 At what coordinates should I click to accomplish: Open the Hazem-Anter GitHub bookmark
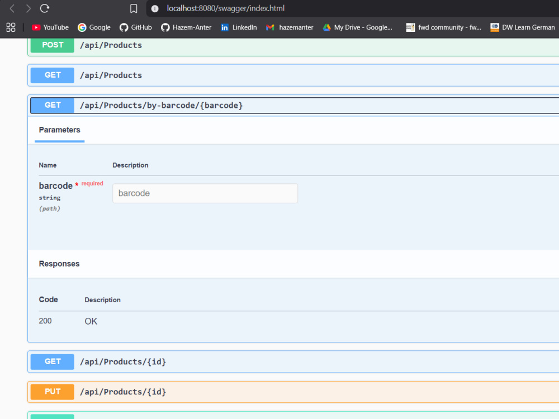pyautogui.click(x=186, y=27)
